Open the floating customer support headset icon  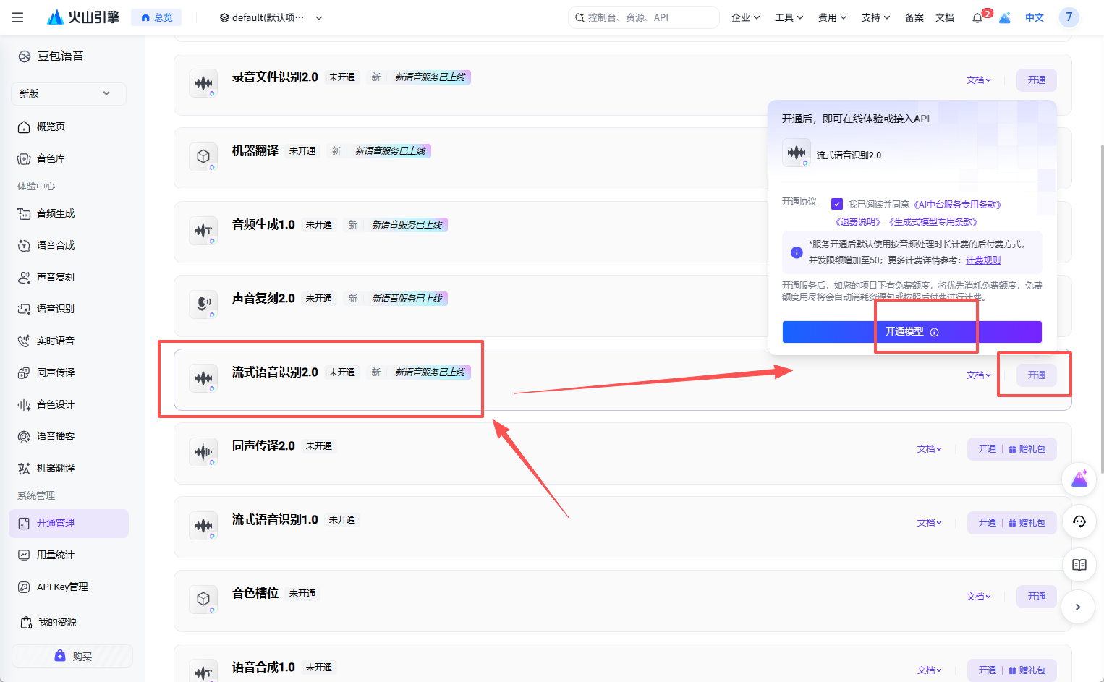coord(1079,521)
